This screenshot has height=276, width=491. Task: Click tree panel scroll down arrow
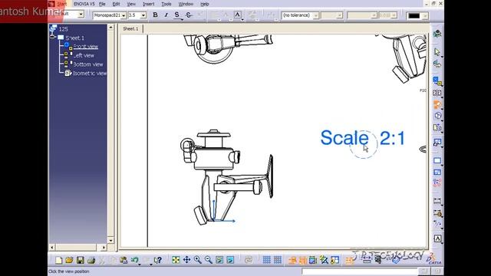click(x=110, y=240)
